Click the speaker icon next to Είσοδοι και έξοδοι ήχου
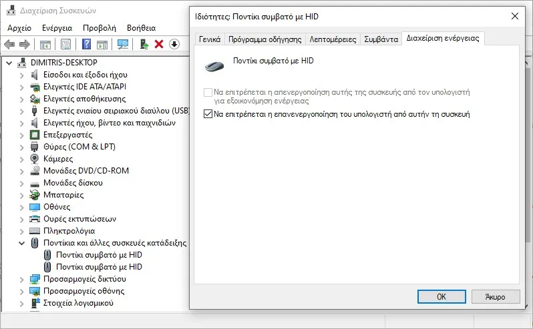 coord(34,75)
